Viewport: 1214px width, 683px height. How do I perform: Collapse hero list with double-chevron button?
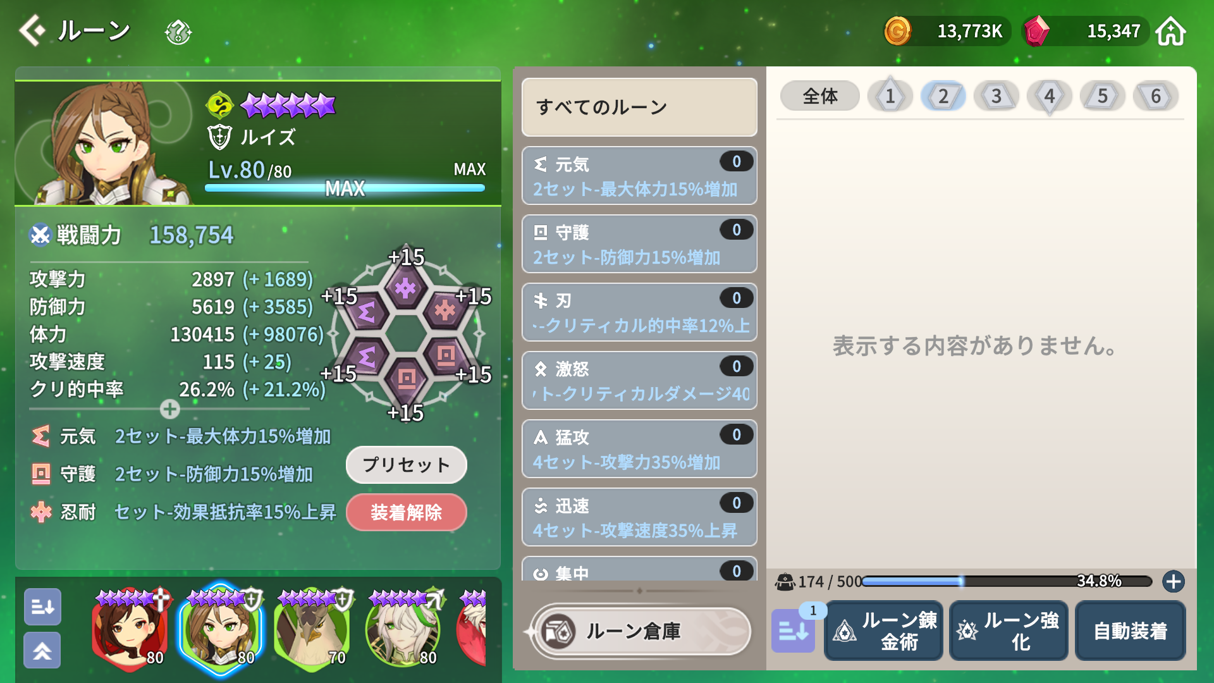coord(43,650)
